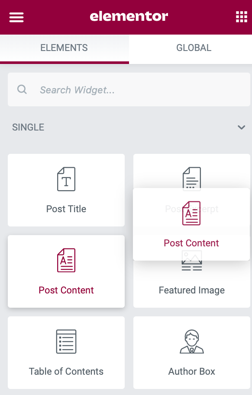Click the elementor logo text
Screen dimensions: 252x395
129,16
